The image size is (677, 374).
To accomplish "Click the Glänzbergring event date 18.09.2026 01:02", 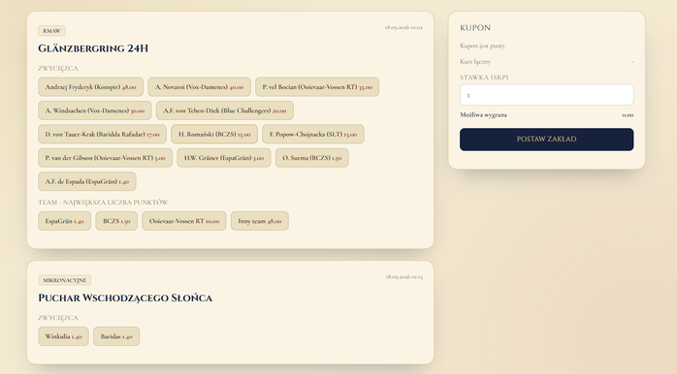I will tap(403, 27).
